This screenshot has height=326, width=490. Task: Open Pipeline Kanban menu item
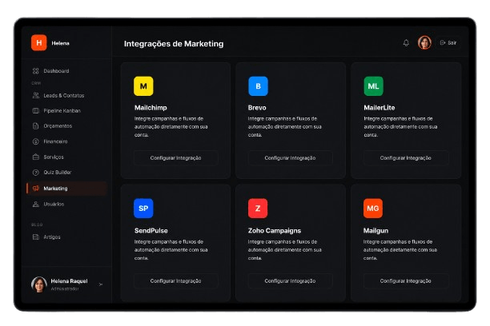[x=67, y=111]
